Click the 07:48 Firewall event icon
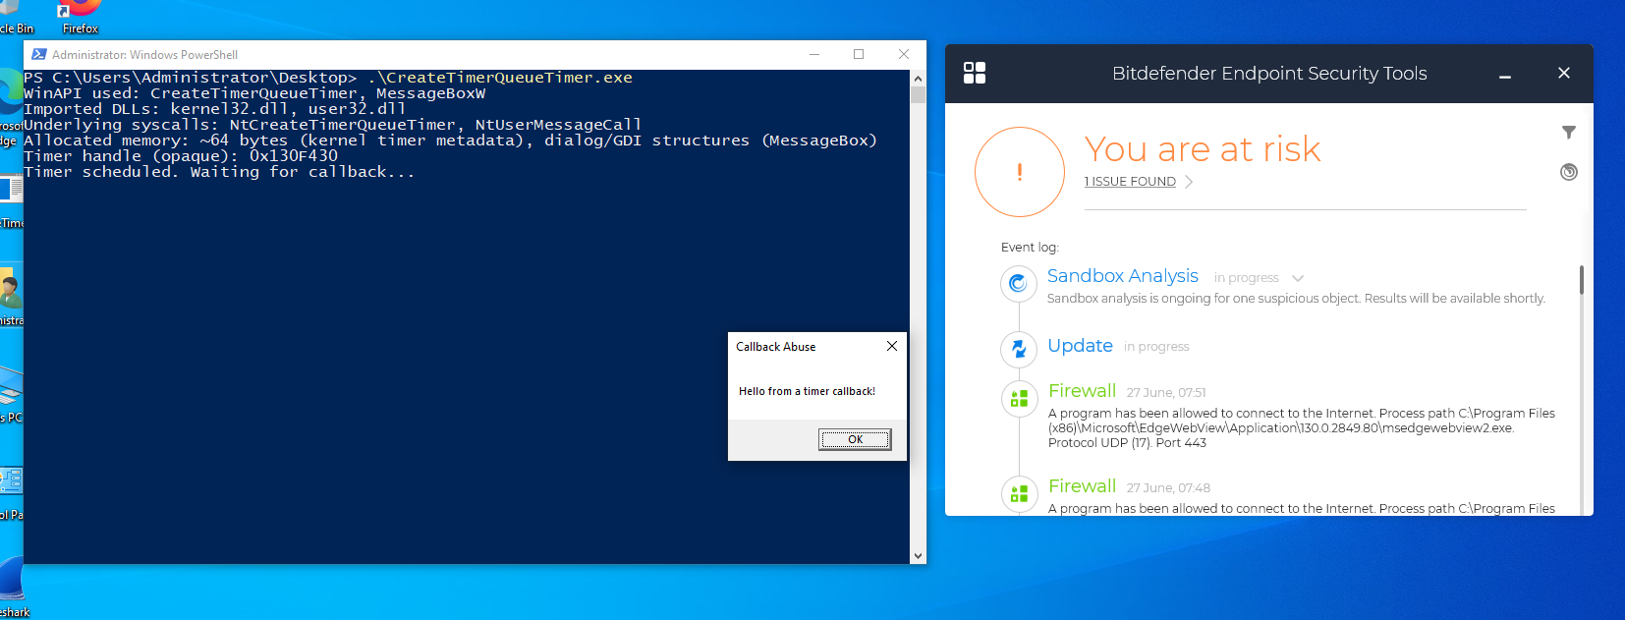This screenshot has width=1625, height=620. pyautogui.click(x=1019, y=493)
